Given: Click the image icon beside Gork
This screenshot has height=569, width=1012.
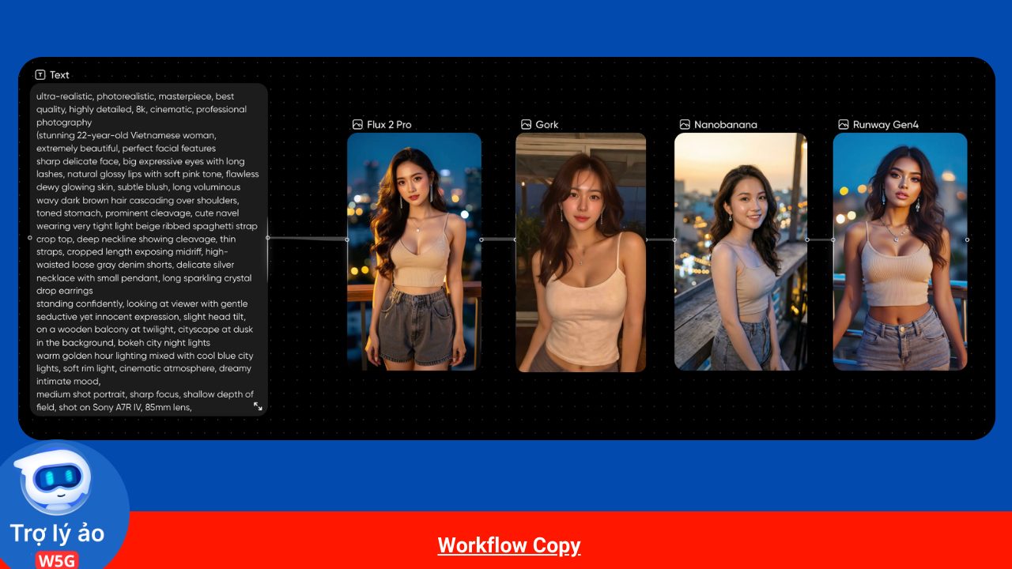Looking at the screenshot, I should tap(526, 125).
